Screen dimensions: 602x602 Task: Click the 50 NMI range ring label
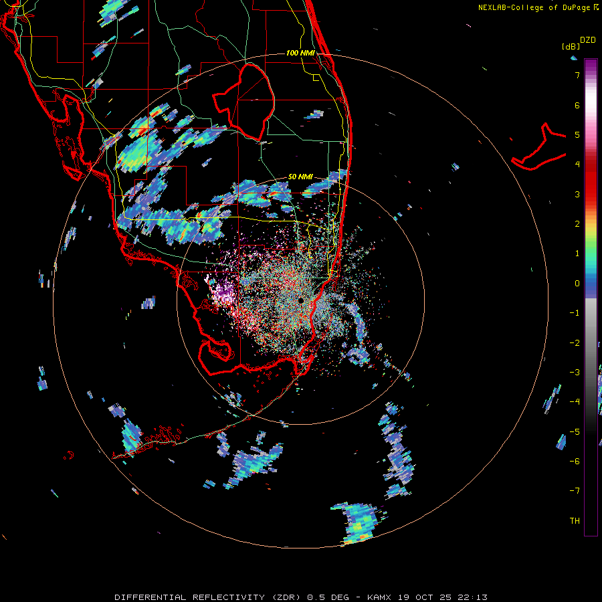click(300, 177)
